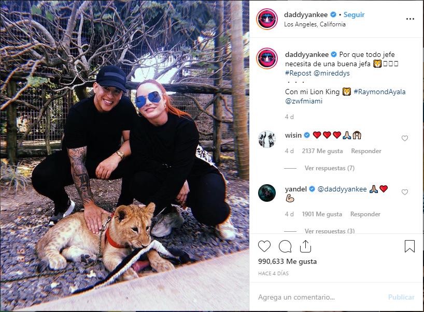Open the #RaymondAyala hashtag
Viewport: 424px width, 312px height.
379,92
